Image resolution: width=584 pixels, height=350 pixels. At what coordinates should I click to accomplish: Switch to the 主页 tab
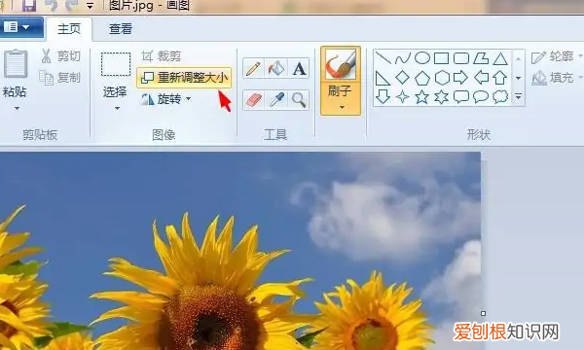tap(69, 29)
